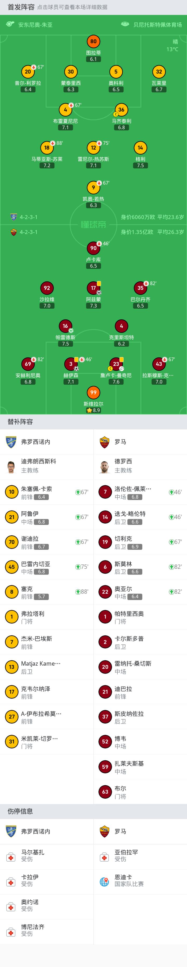Open the 首发阵容 section heading
Image resolution: width=187 pixels, height=967 pixels.
point(21,7)
